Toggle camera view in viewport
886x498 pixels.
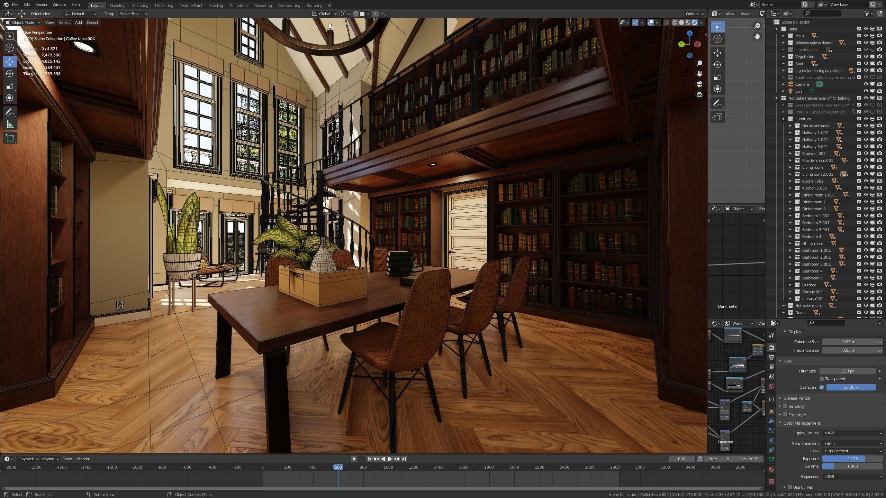699,84
